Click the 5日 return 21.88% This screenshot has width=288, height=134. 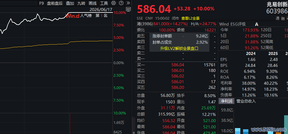(252, 36)
